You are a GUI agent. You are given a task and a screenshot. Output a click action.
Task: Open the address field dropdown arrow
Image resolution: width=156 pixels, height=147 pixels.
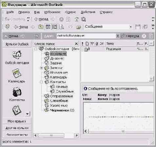pyautogui.click(x=118, y=36)
